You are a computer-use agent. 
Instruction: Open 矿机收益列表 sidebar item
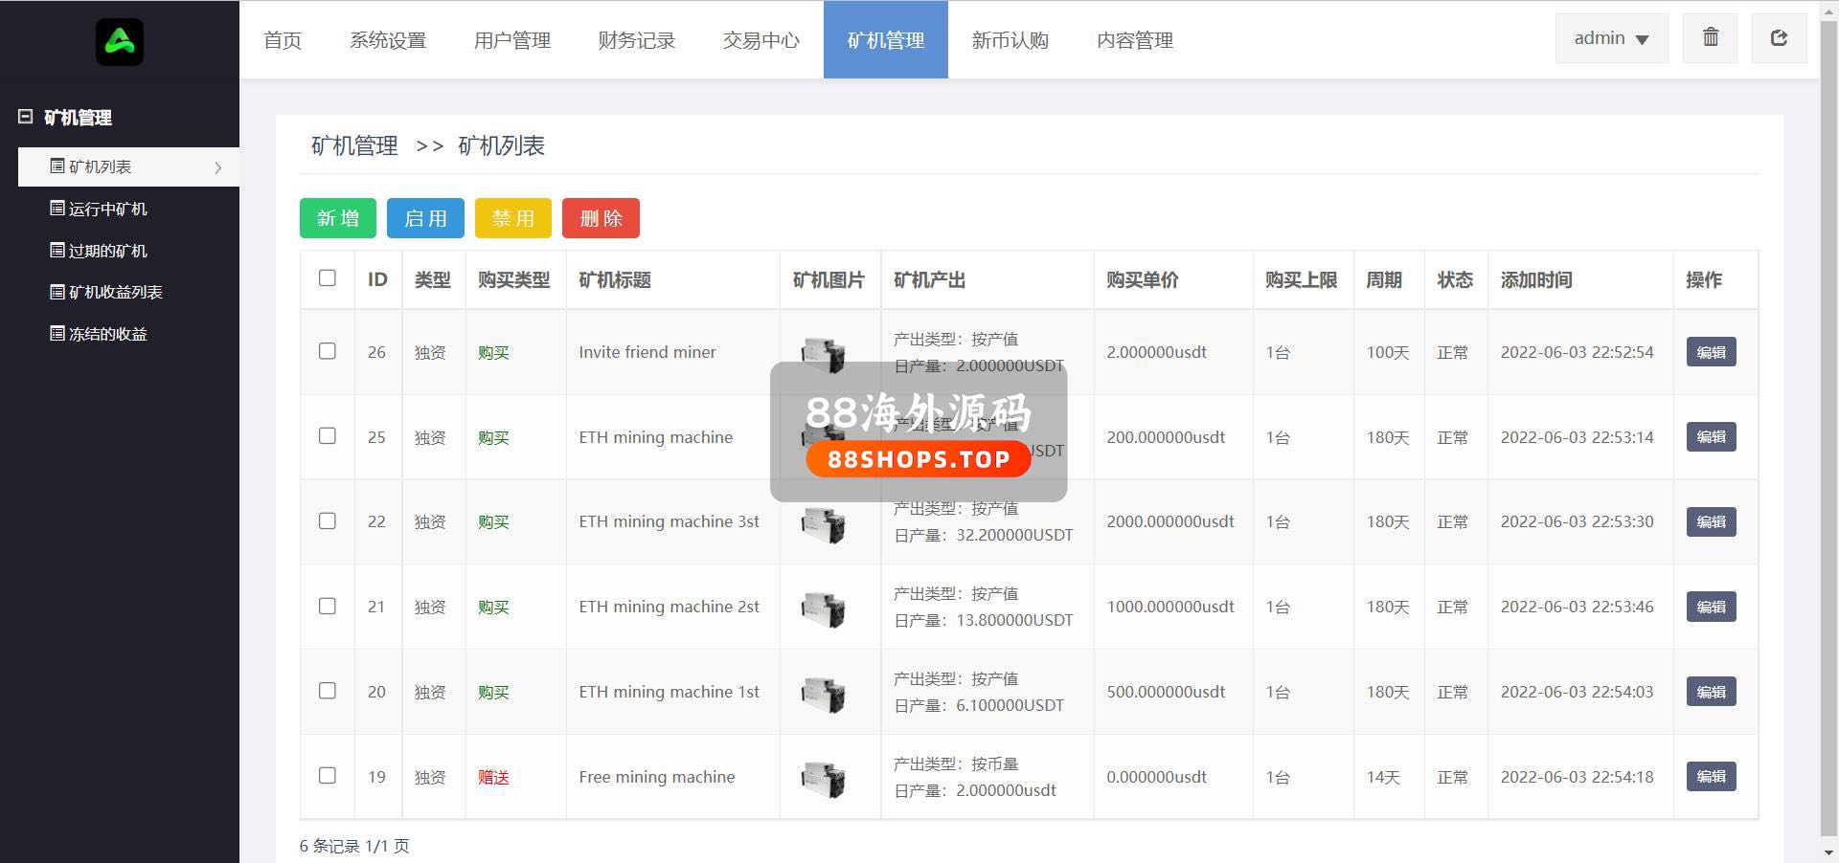tap(115, 292)
